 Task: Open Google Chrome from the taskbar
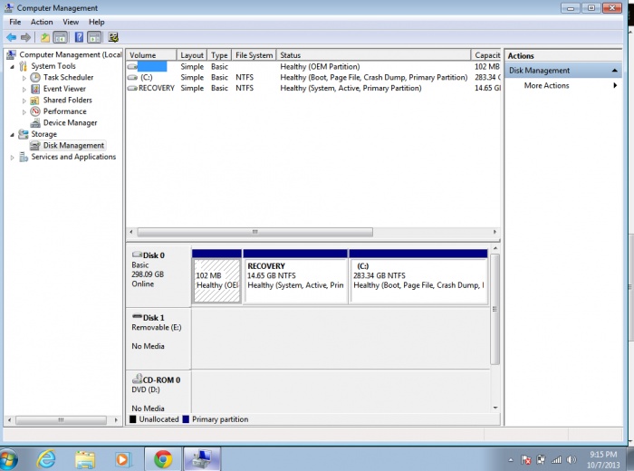(x=162, y=459)
